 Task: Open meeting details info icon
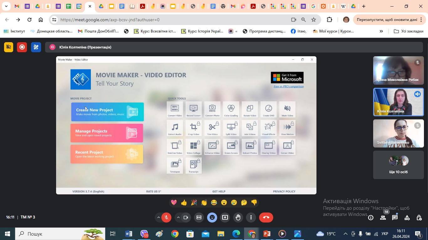[x=371, y=217]
